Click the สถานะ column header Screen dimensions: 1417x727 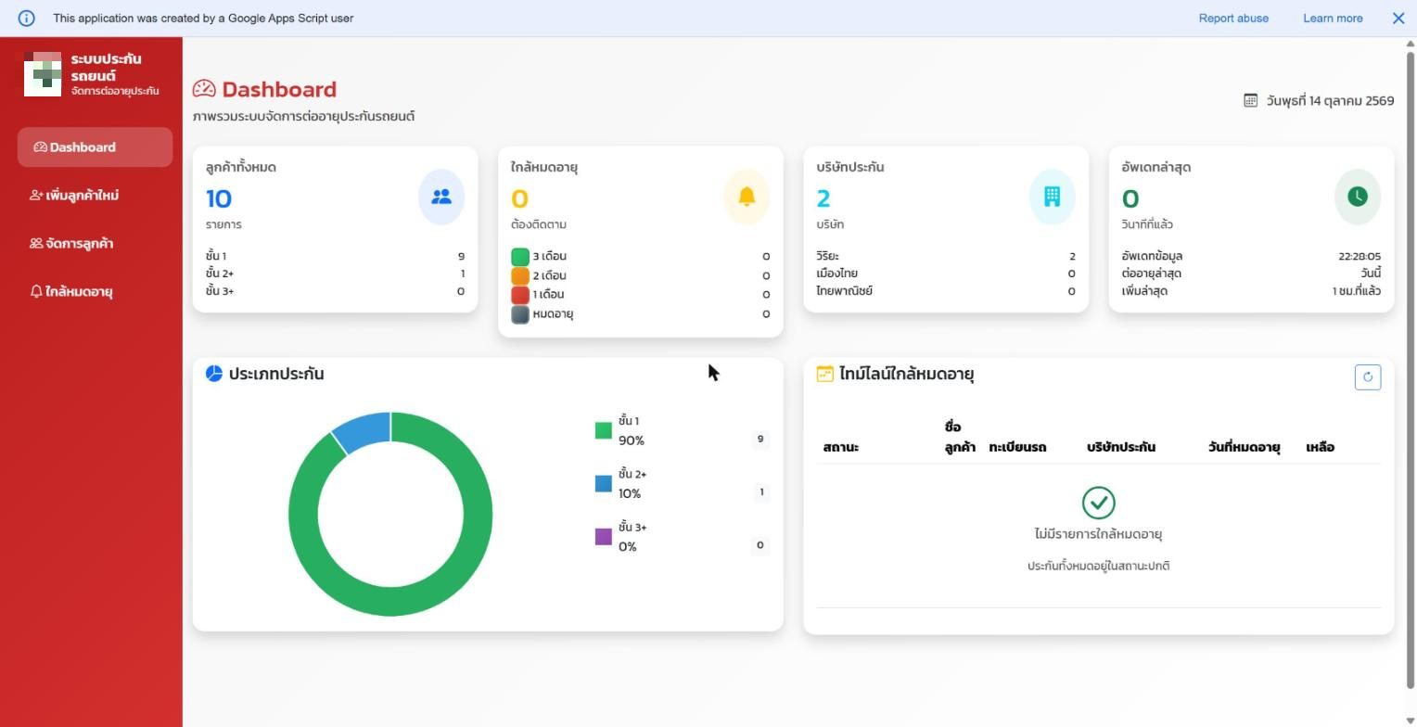(840, 447)
